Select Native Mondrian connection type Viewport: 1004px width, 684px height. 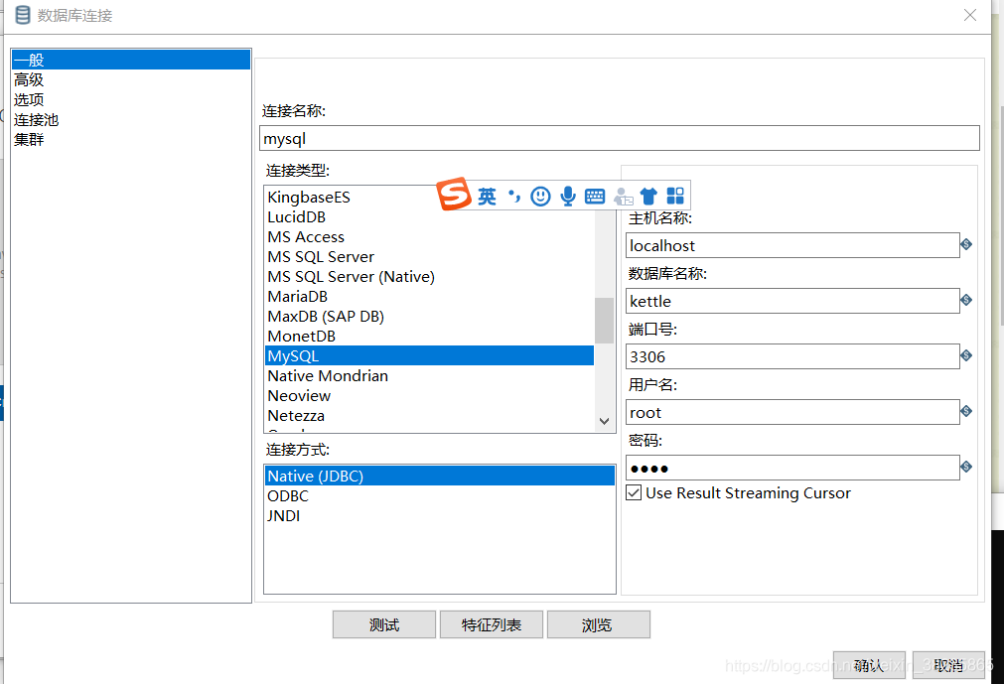pyautogui.click(x=429, y=375)
